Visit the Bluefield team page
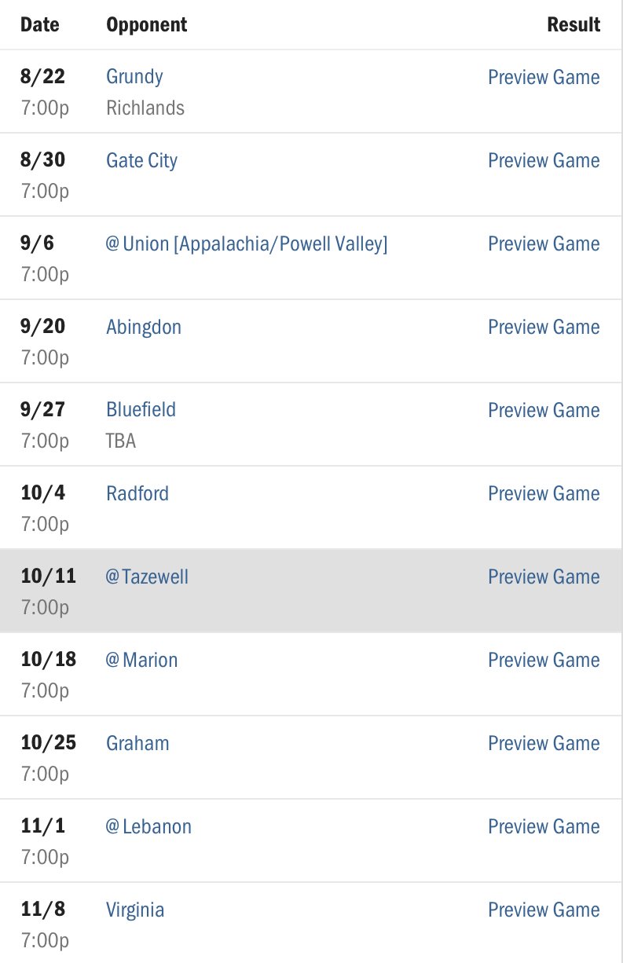Screen dimensions: 623x963 [x=141, y=410]
